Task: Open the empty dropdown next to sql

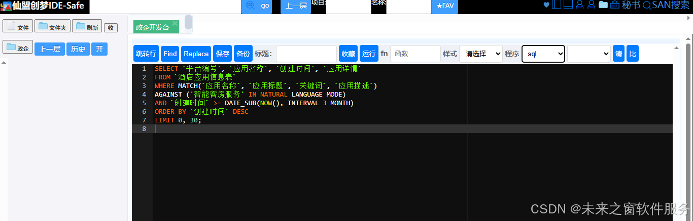Action: coord(588,54)
